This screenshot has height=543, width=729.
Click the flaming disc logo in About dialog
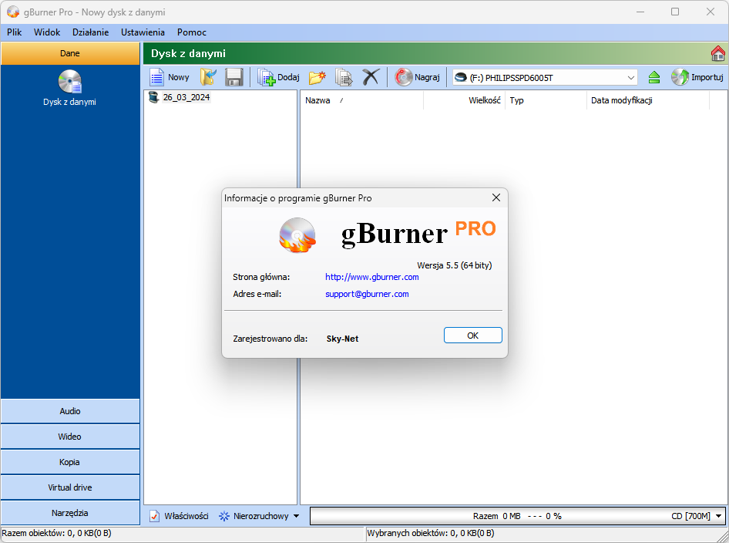click(x=297, y=235)
